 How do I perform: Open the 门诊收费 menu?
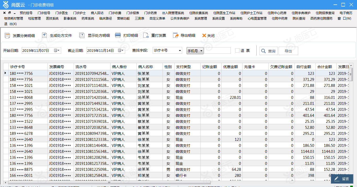click(x=115, y=13)
